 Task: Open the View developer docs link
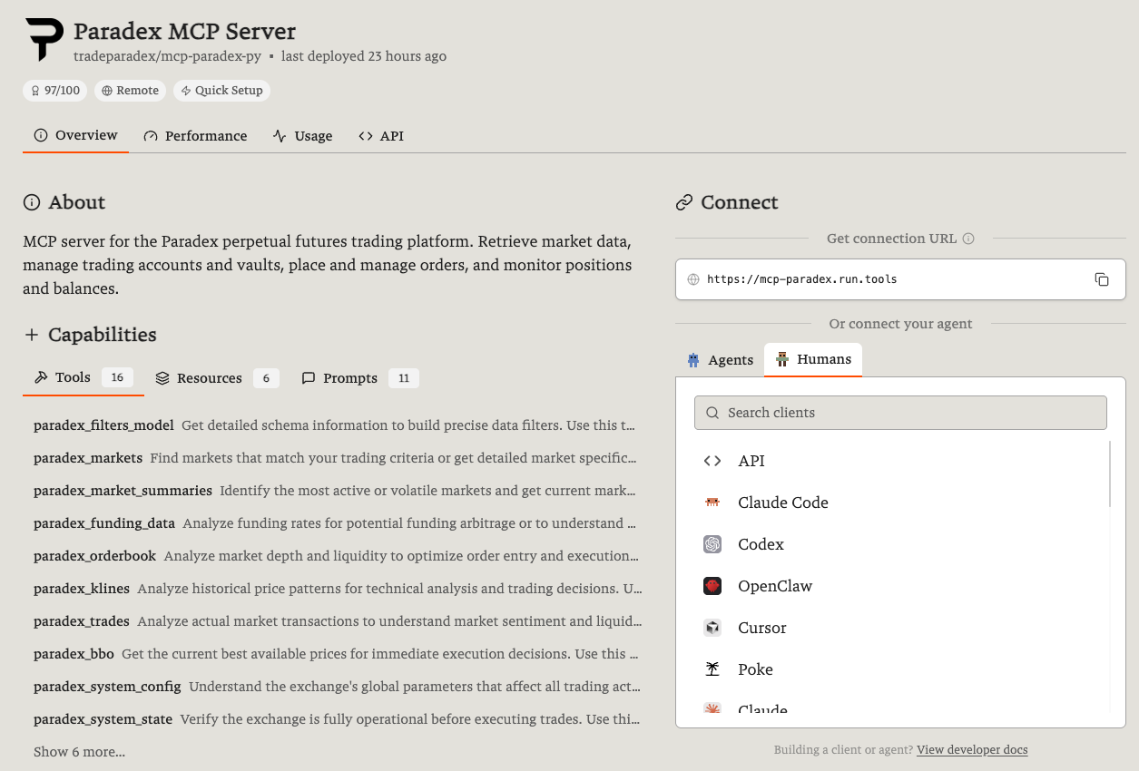(972, 749)
